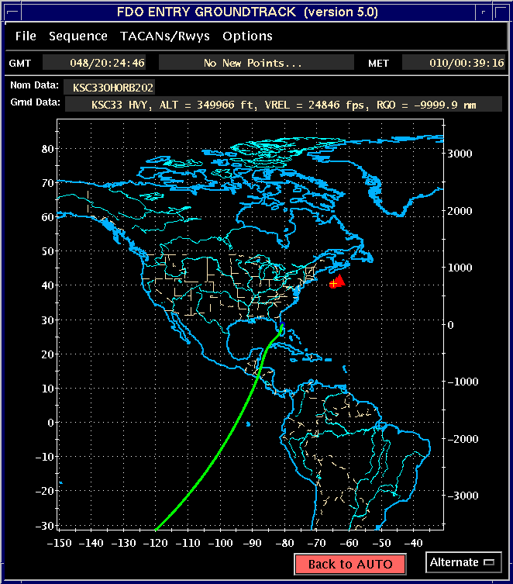Click the -120 longitude axis label
The height and width of the screenshot is (584, 513).
click(x=156, y=543)
